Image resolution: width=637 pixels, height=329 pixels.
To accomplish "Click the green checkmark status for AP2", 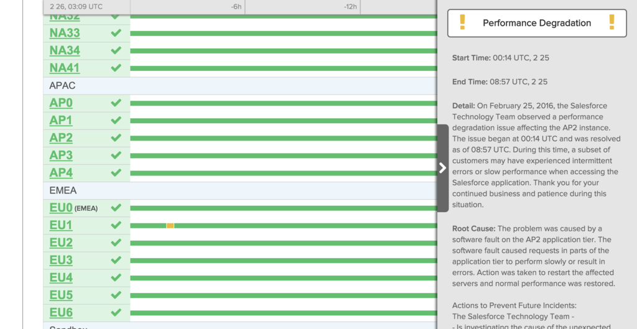I will 116,137.
